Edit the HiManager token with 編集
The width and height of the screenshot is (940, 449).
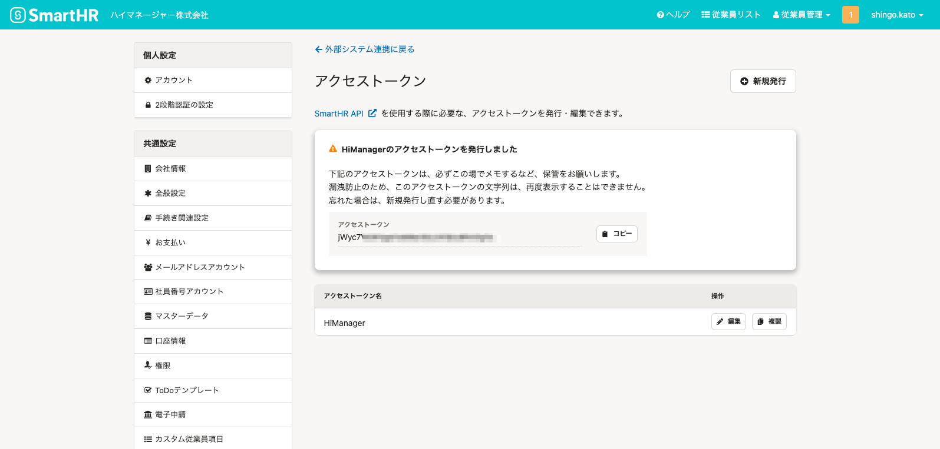(728, 322)
